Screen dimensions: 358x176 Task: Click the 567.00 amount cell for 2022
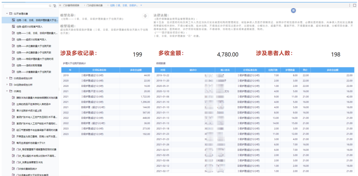tap(136, 113)
